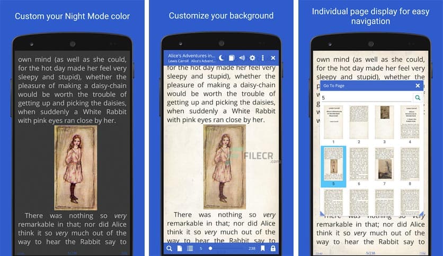Image resolution: width=443 pixels, height=256 pixels.
Task: Choose the highlighted page 5 thumbnail
Action: [333, 164]
